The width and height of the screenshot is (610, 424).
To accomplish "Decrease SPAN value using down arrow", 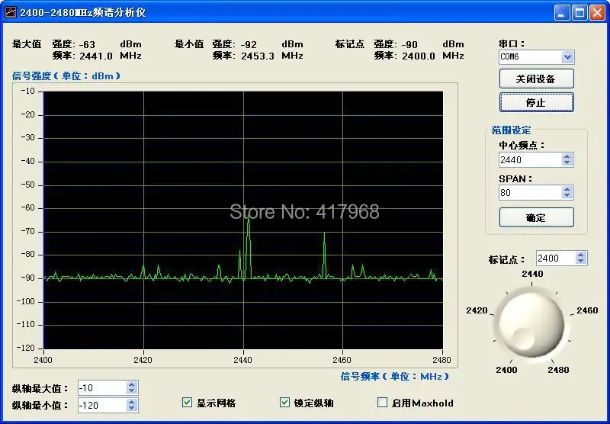I will coord(567,196).
